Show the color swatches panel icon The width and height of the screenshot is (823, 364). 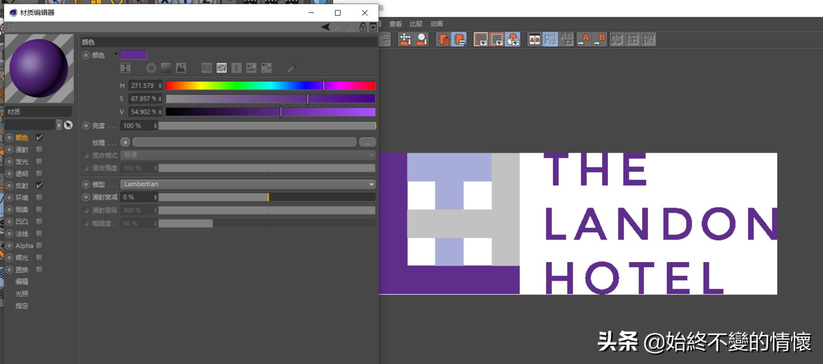pyautogui.click(x=266, y=68)
